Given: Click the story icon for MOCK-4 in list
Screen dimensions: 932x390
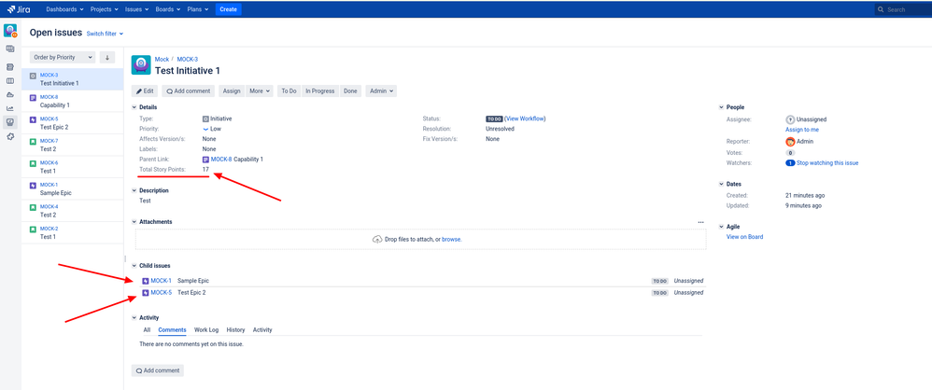Looking at the screenshot, I should 34,208.
